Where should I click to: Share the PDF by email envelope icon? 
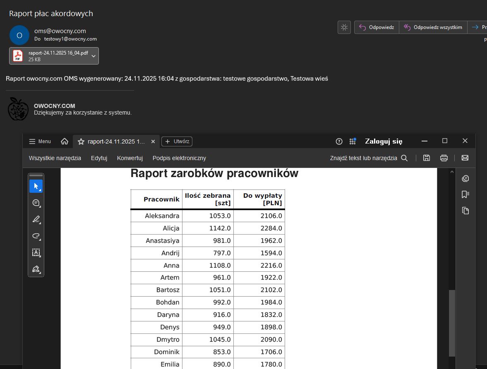click(x=465, y=158)
